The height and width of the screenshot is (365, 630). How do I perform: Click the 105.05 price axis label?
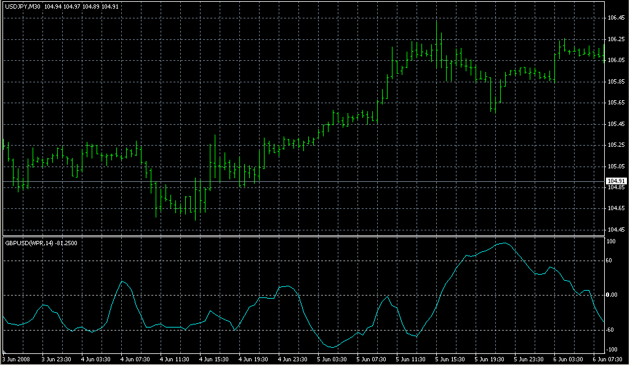coord(616,167)
